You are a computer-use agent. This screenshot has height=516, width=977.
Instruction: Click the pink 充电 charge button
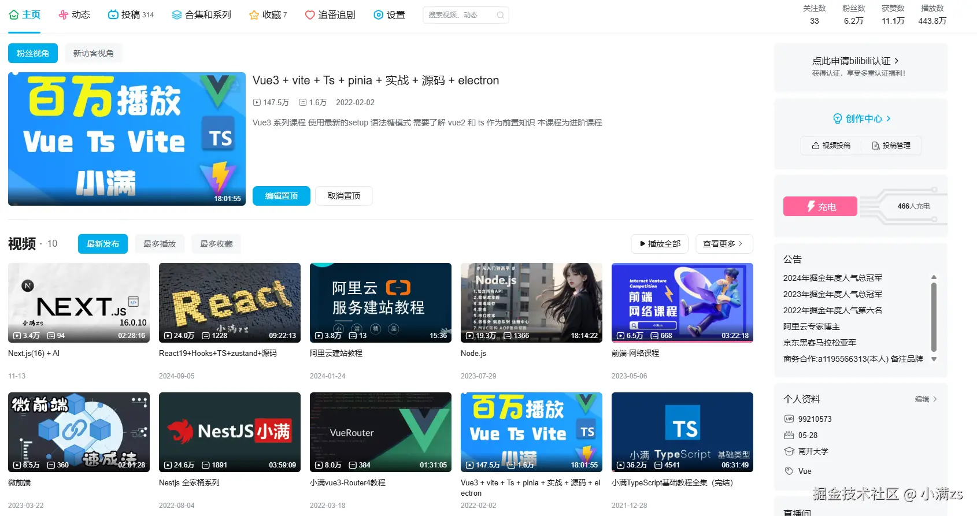[820, 206]
